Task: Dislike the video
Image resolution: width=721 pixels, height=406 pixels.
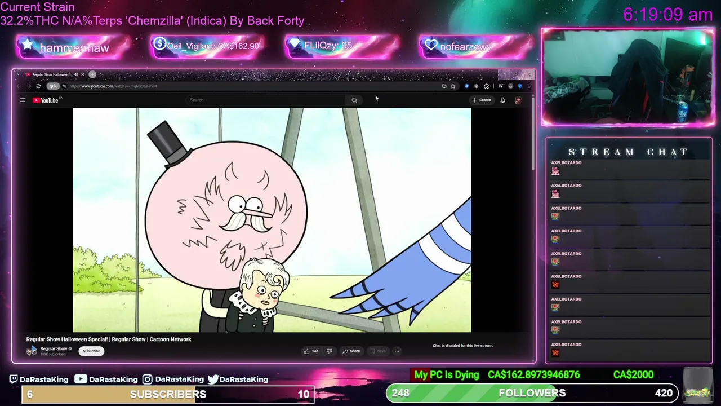Action: [x=330, y=351]
